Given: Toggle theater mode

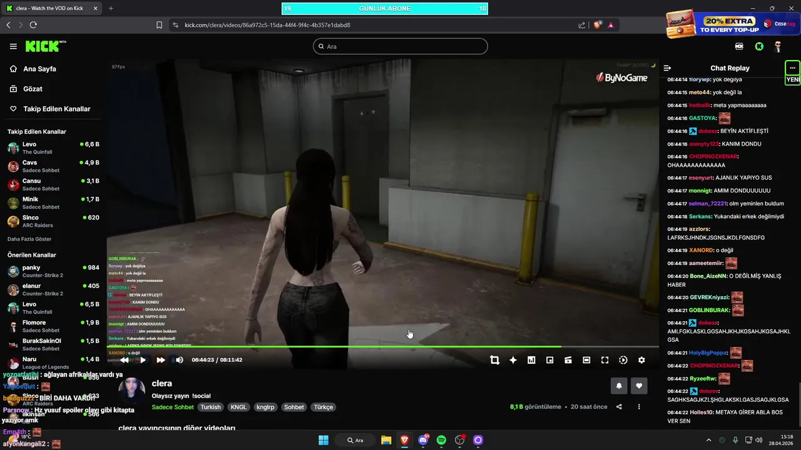Looking at the screenshot, I should click(586, 360).
